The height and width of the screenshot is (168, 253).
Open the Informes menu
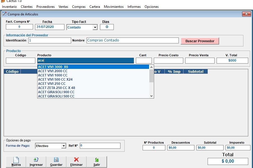(x=134, y=7)
